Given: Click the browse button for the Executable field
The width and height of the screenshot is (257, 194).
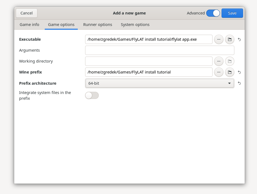Looking at the screenshot, I should (x=219, y=39).
